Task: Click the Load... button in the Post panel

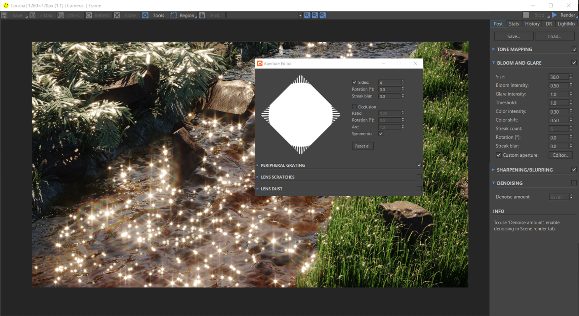Action: click(x=554, y=37)
